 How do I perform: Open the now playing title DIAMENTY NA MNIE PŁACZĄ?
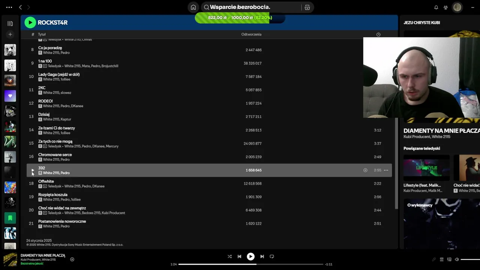tap(43, 256)
